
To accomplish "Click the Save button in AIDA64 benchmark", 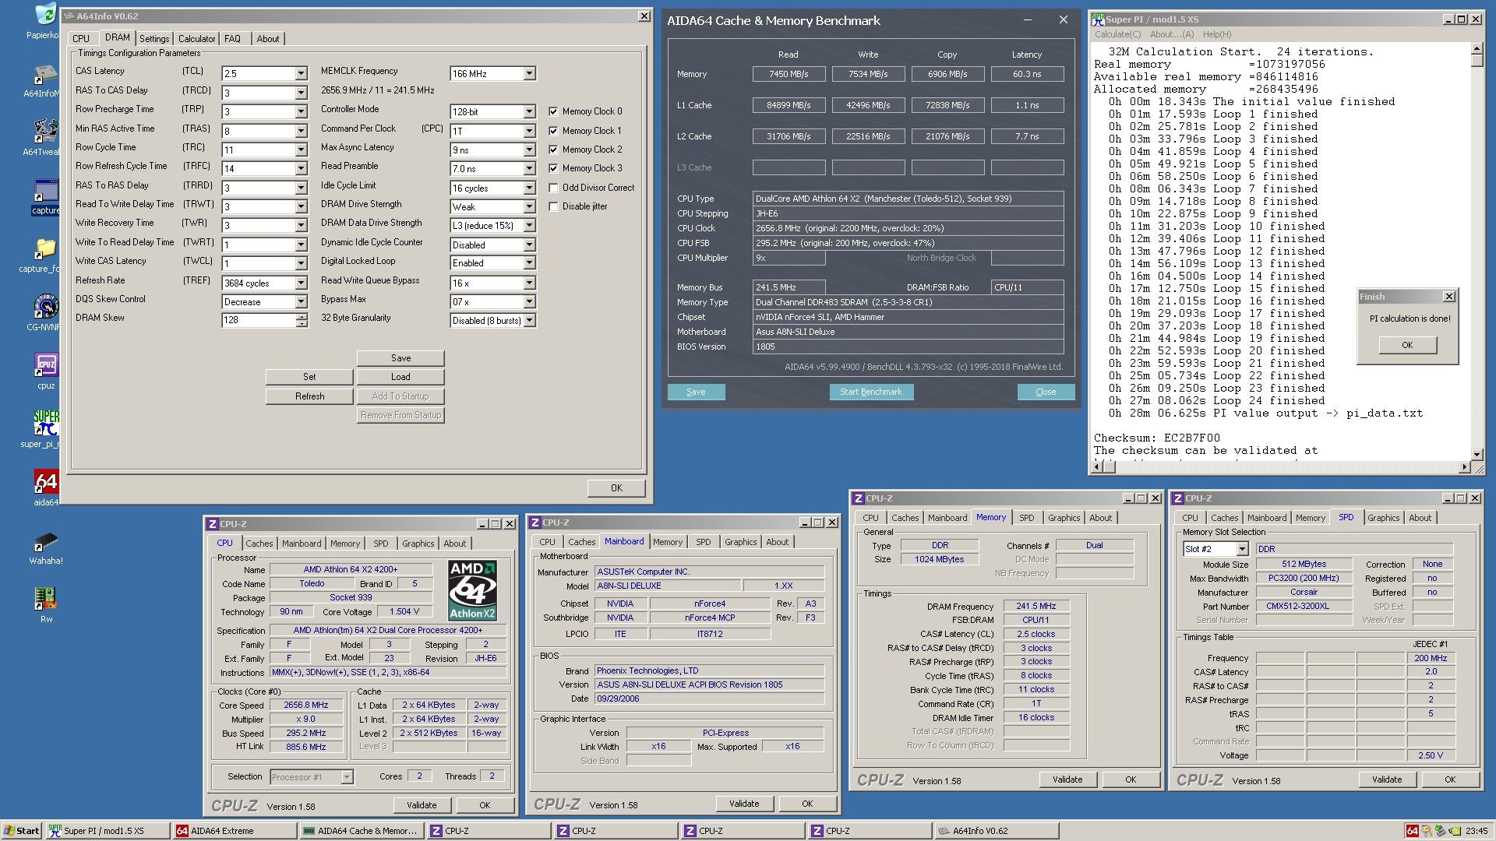I will (696, 392).
